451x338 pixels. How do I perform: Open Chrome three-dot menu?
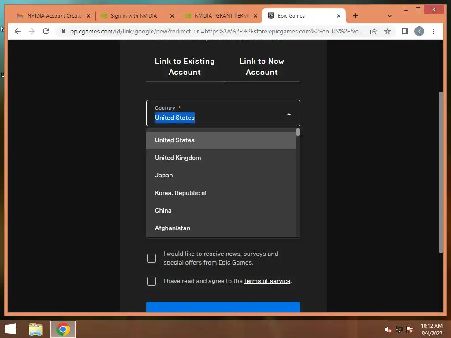point(433,31)
